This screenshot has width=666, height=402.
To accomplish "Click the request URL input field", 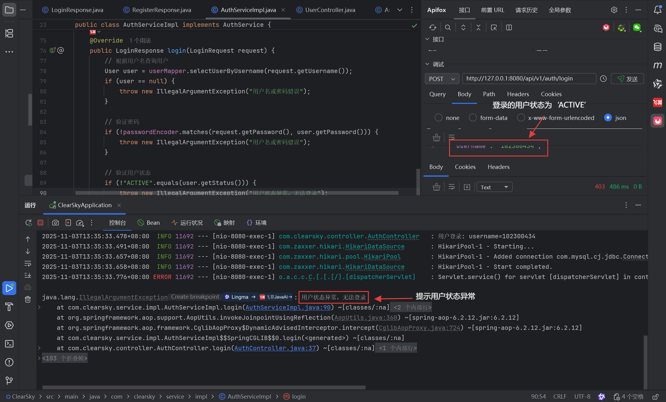I will pos(529,79).
